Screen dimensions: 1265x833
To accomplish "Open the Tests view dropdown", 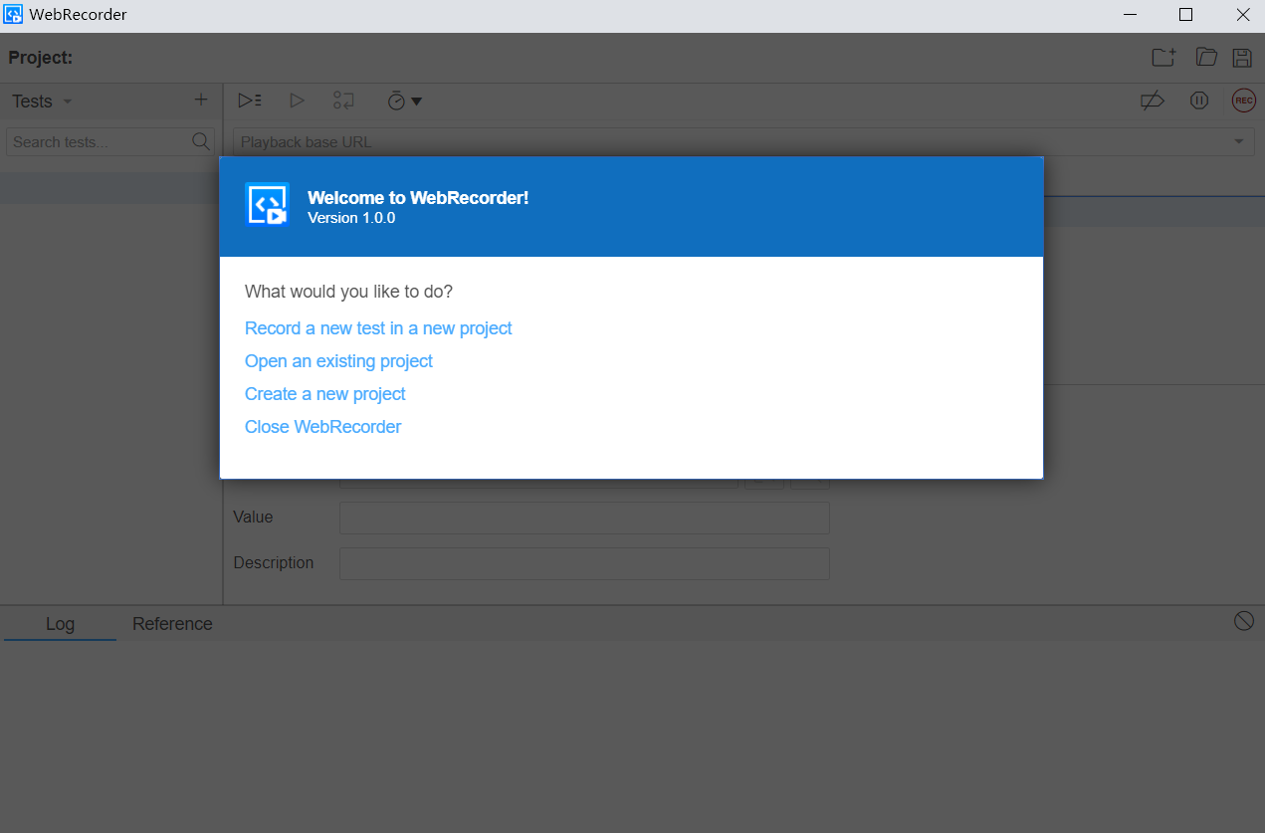I will 42,102.
